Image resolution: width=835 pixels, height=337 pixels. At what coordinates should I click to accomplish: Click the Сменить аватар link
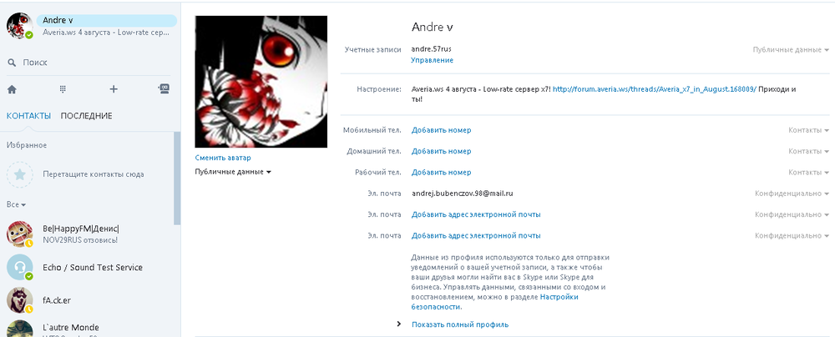(223, 158)
